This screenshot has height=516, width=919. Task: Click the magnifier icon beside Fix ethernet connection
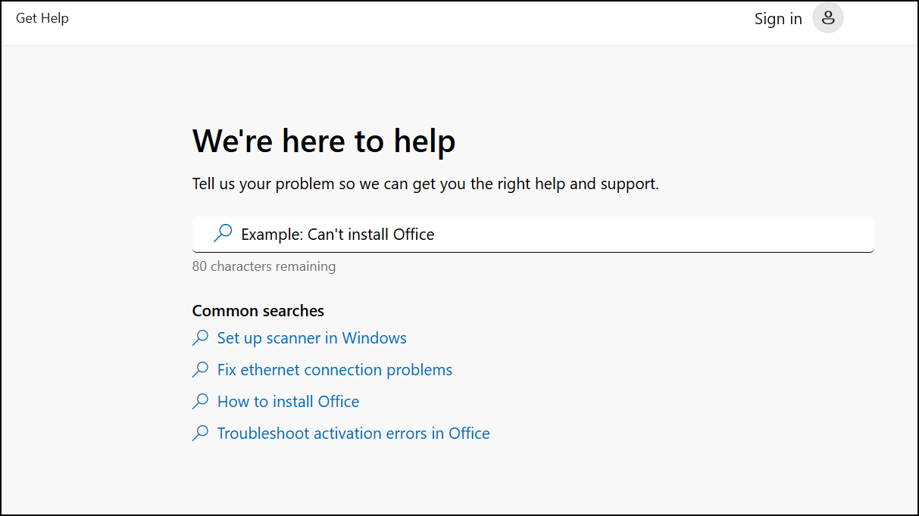(x=201, y=370)
